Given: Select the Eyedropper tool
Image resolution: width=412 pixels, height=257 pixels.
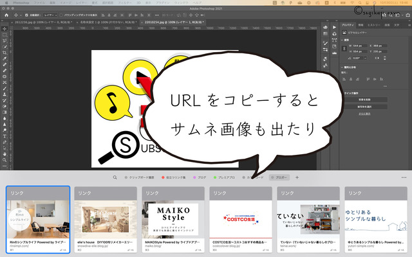Looking at the screenshot, I should [x=5, y=58].
